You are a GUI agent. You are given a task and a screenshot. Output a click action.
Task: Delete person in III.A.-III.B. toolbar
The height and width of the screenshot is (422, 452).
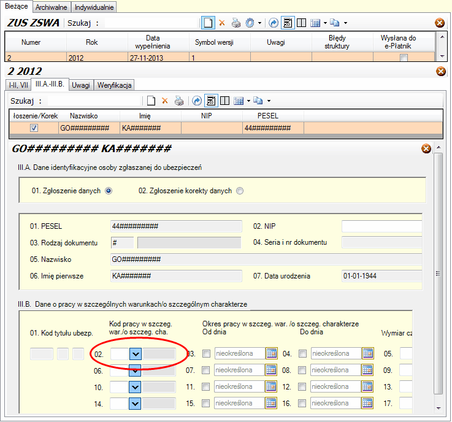(164, 101)
